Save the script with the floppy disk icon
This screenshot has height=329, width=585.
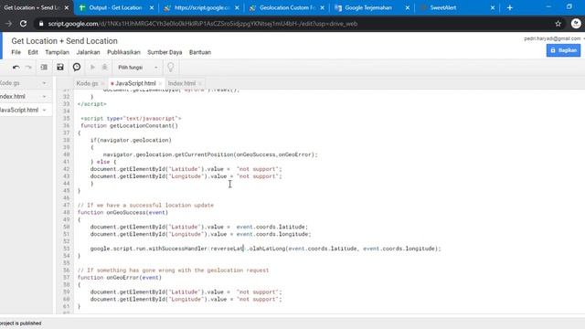pos(60,67)
